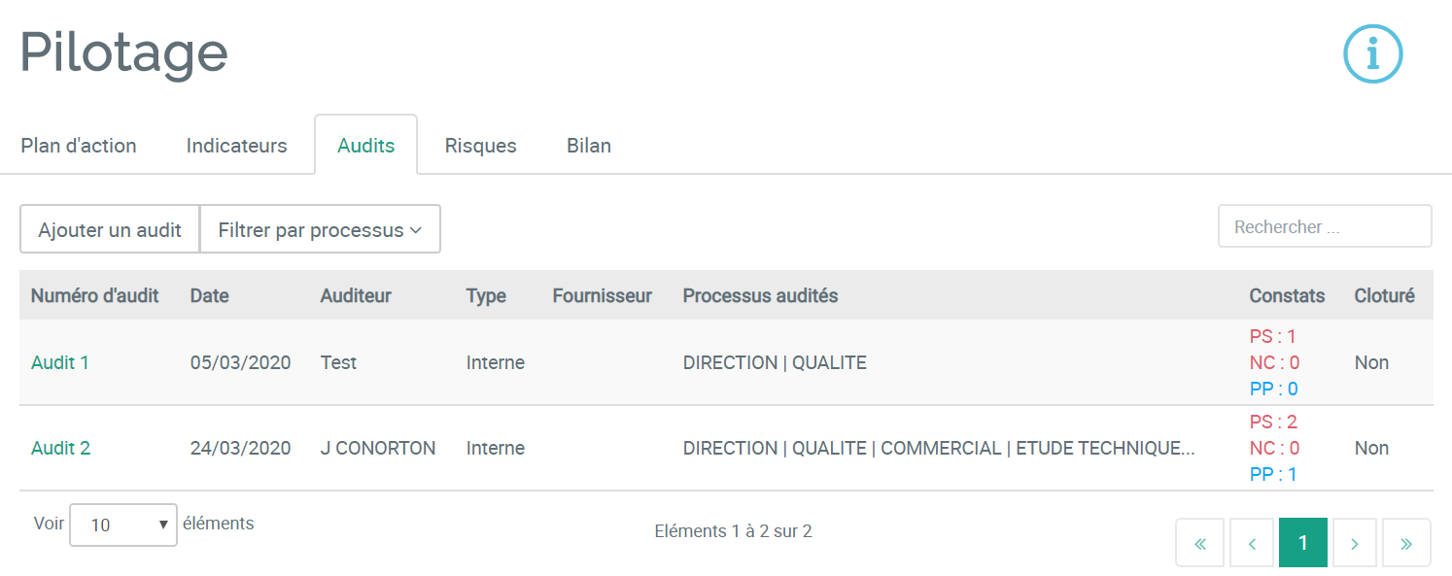Go to first page of results

tap(1200, 543)
